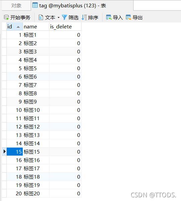Toggle sort arrow on id column
This screenshot has width=181, height=201.
(18, 27)
